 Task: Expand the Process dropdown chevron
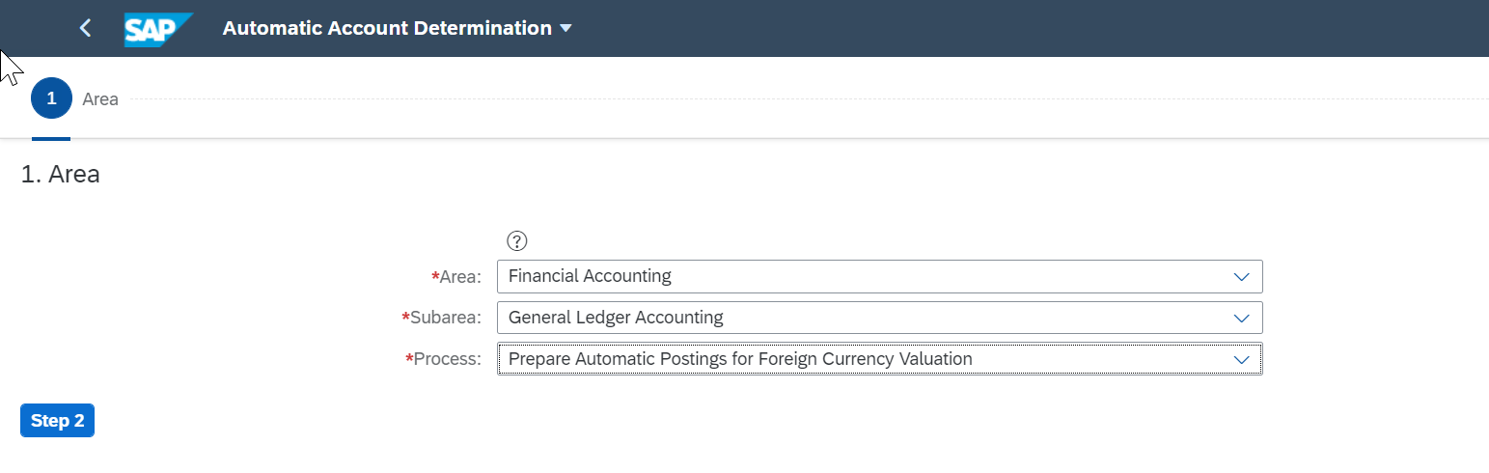[1241, 359]
